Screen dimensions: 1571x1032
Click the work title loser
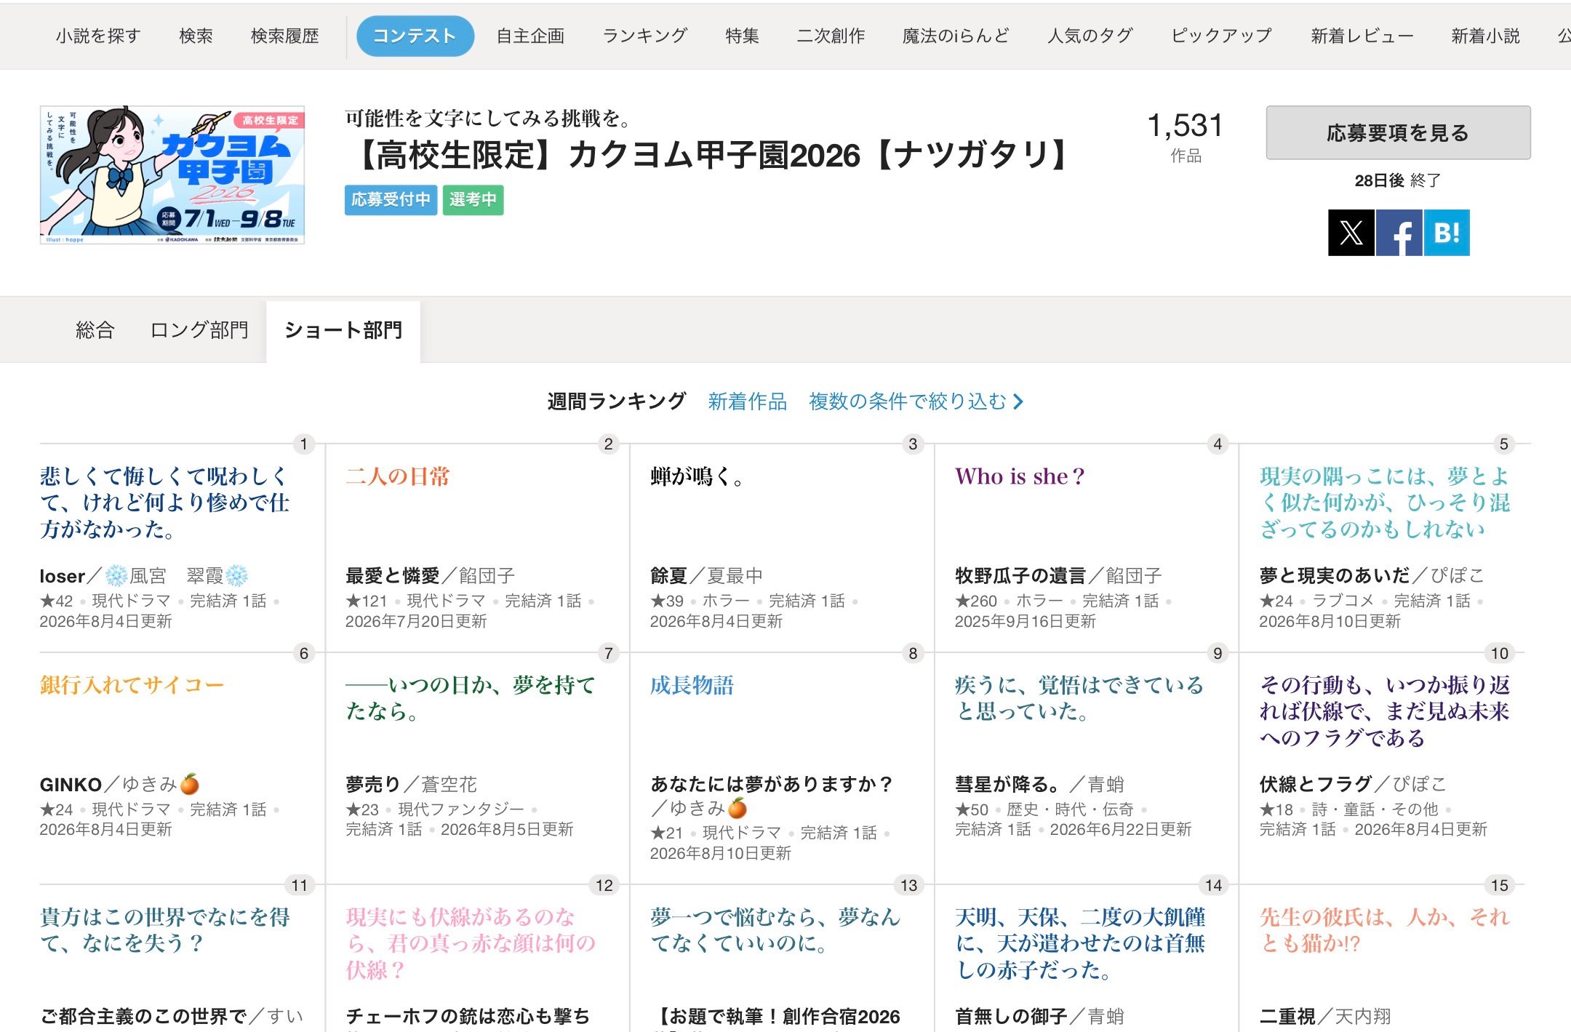pos(63,576)
